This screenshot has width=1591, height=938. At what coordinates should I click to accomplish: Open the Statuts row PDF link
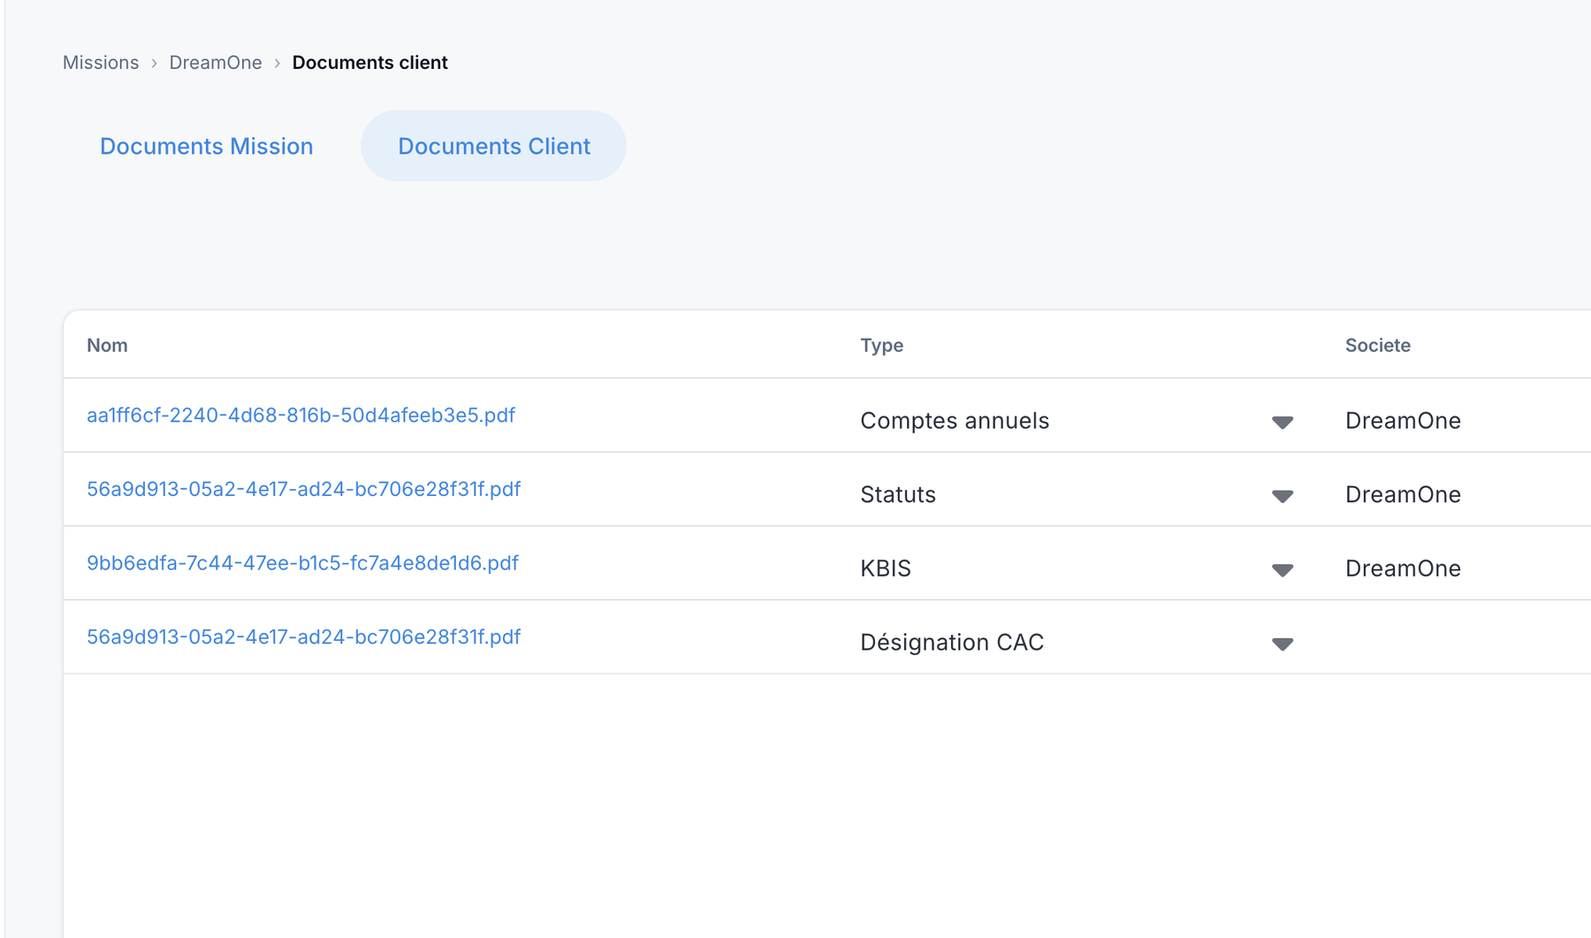[303, 489]
